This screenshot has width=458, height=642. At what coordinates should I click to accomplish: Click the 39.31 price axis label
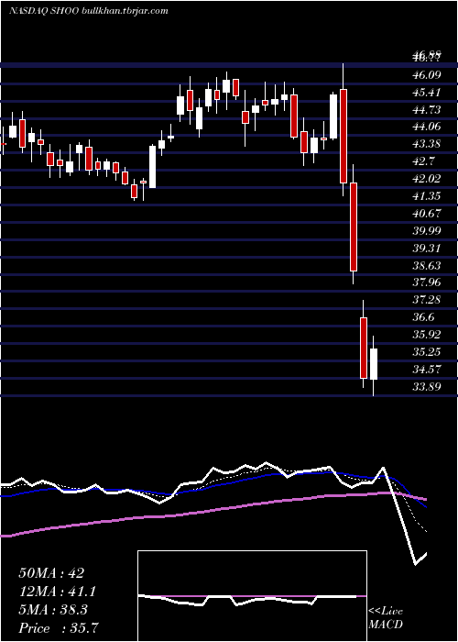[x=427, y=249]
